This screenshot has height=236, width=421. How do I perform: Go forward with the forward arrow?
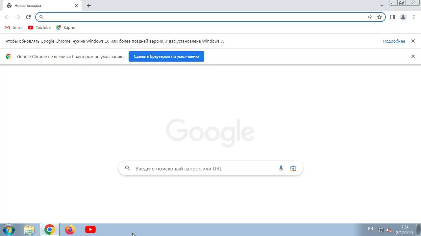click(18, 17)
